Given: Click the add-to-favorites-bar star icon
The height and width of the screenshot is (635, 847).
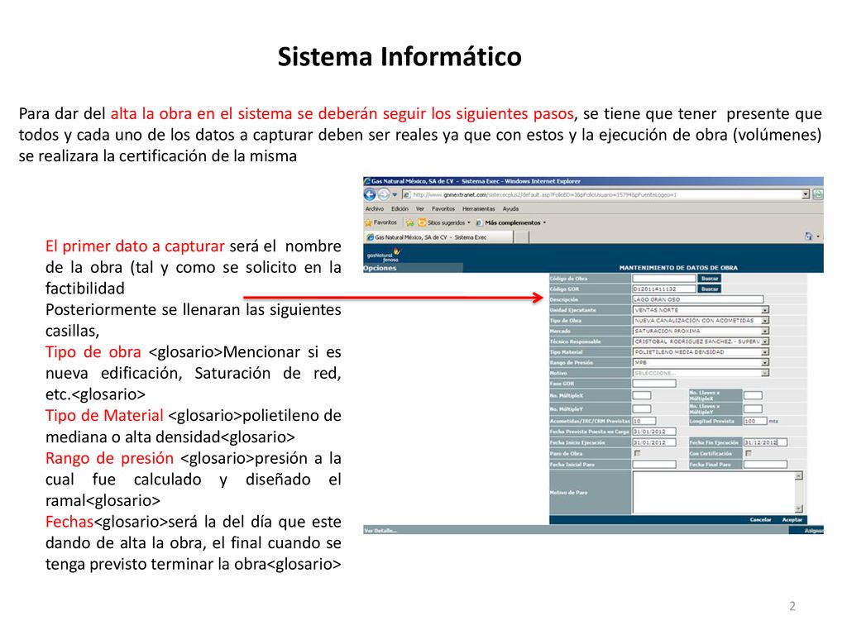Looking at the screenshot, I should click(410, 222).
